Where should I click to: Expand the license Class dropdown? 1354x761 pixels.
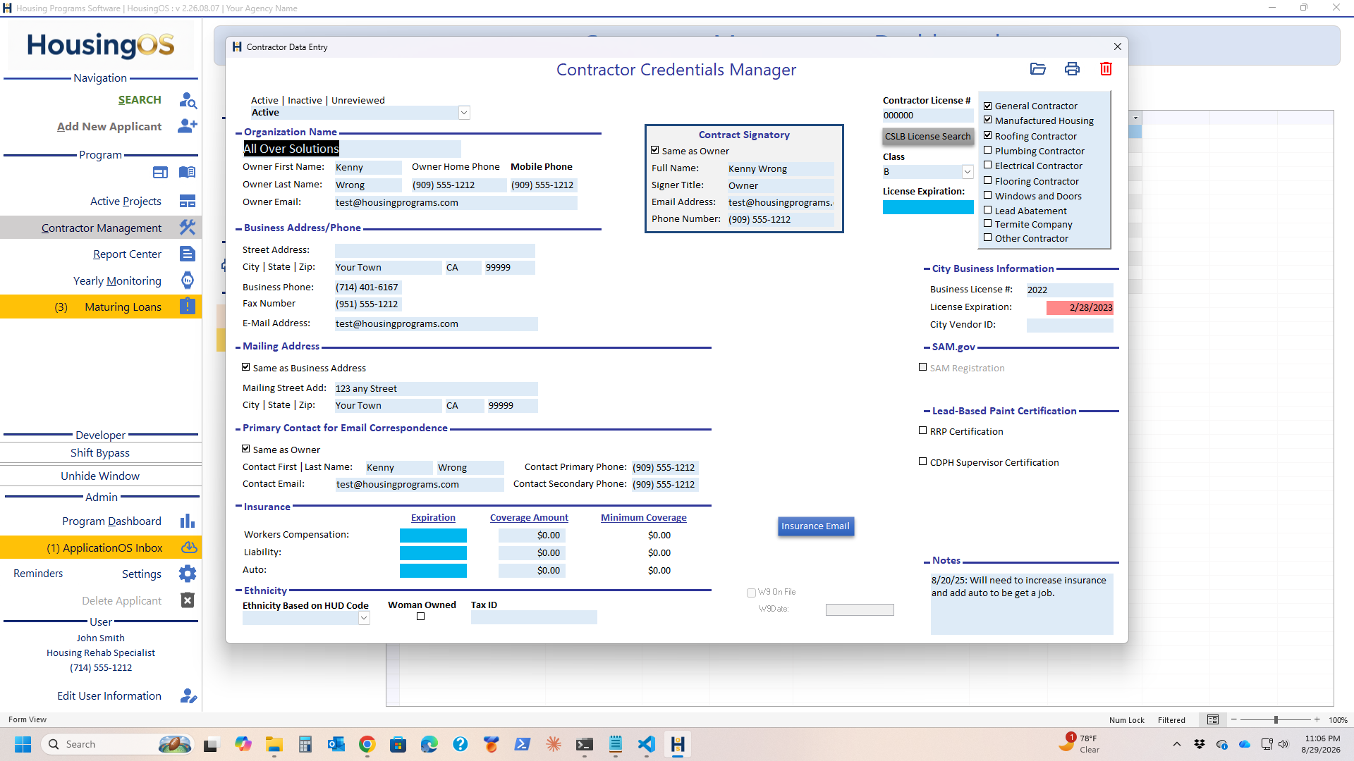tap(968, 172)
